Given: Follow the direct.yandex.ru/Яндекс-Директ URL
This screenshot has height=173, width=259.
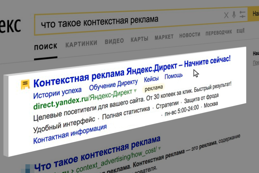Looking at the screenshot, I should pos(83,99).
